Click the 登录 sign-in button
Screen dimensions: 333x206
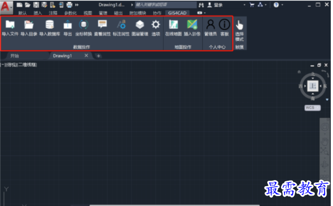215,5
